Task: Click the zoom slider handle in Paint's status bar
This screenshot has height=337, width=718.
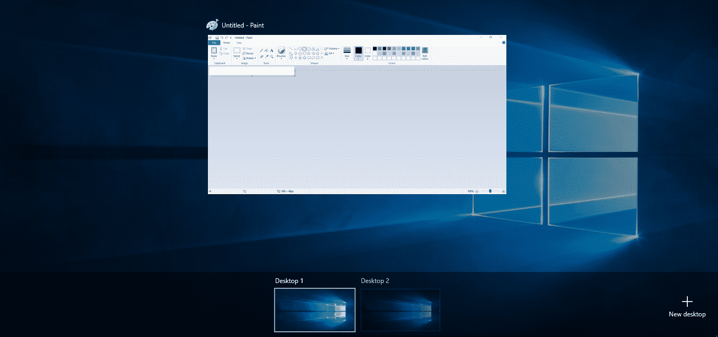Action: click(x=490, y=191)
